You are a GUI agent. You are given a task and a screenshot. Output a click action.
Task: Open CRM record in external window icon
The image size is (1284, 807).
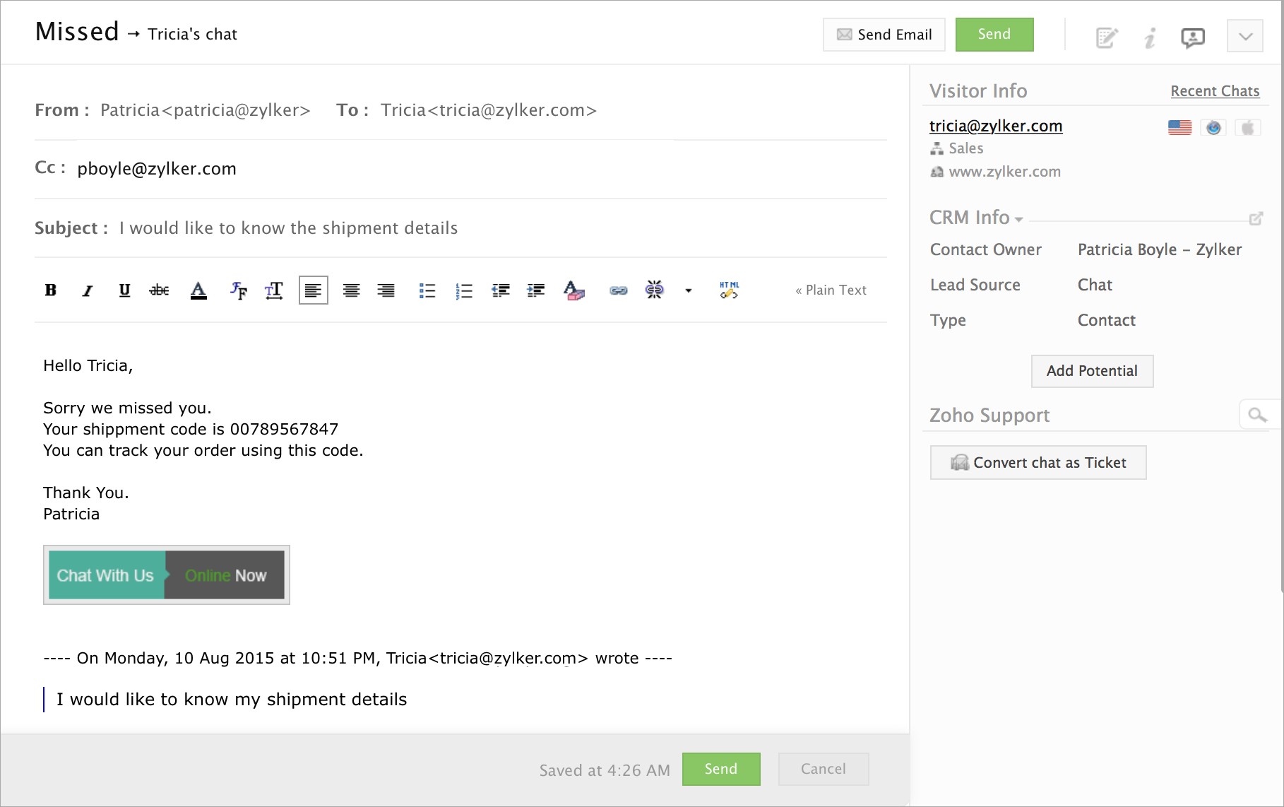pyautogui.click(x=1256, y=218)
